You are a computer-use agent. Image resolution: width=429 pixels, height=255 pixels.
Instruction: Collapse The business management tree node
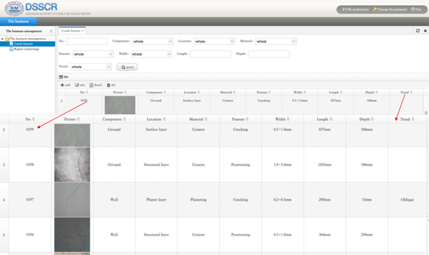pyautogui.click(x=3, y=39)
